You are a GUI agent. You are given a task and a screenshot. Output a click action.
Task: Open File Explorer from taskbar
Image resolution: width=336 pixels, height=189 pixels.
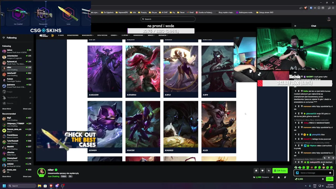coord(39,186)
